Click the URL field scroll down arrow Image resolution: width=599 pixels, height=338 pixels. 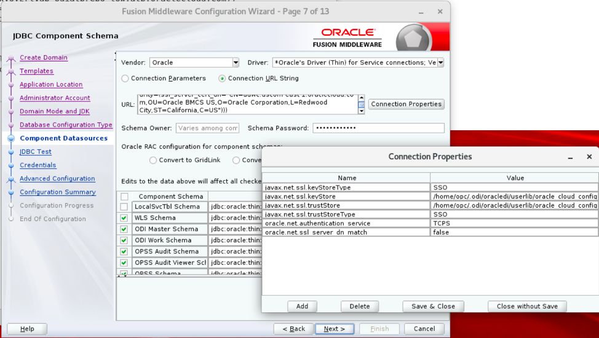coord(361,111)
